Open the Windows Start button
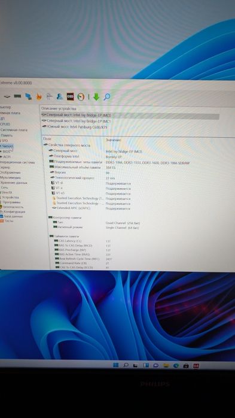Viewport: 235px width, 418px height. pyautogui.click(x=116, y=365)
